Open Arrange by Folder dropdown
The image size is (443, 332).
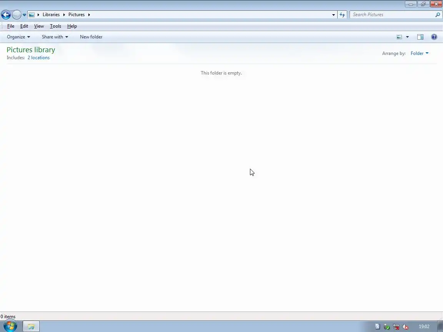coord(420,53)
